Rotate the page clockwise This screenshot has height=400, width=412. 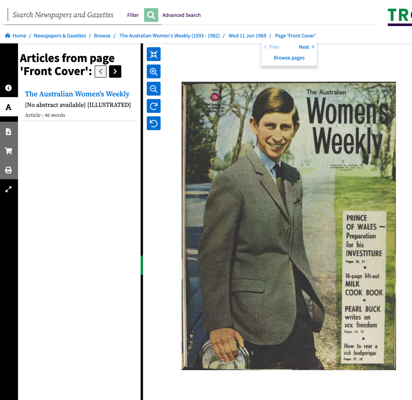tap(154, 106)
